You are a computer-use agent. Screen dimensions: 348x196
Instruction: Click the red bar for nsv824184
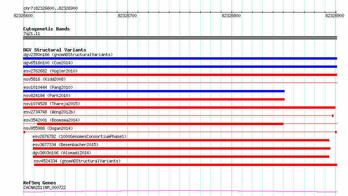[154, 99]
